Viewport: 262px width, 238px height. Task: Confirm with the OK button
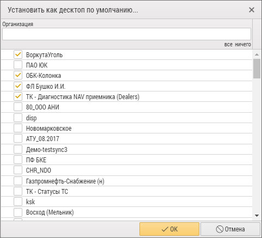[x=169, y=229]
